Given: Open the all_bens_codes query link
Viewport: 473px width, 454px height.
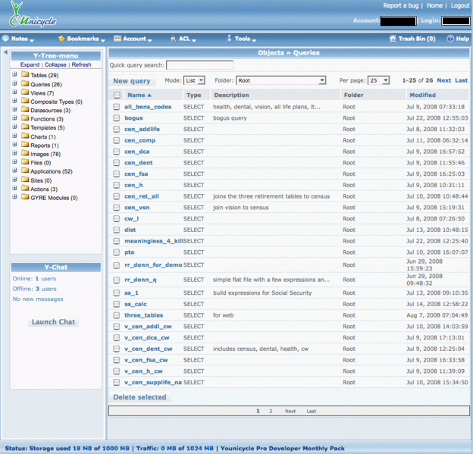Looking at the screenshot, I should [148, 107].
